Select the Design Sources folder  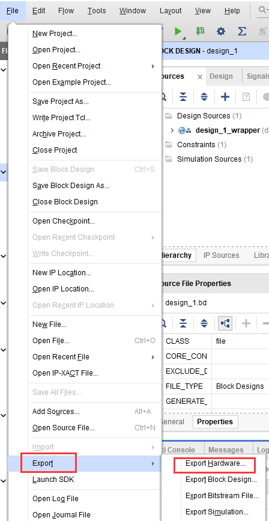point(204,116)
